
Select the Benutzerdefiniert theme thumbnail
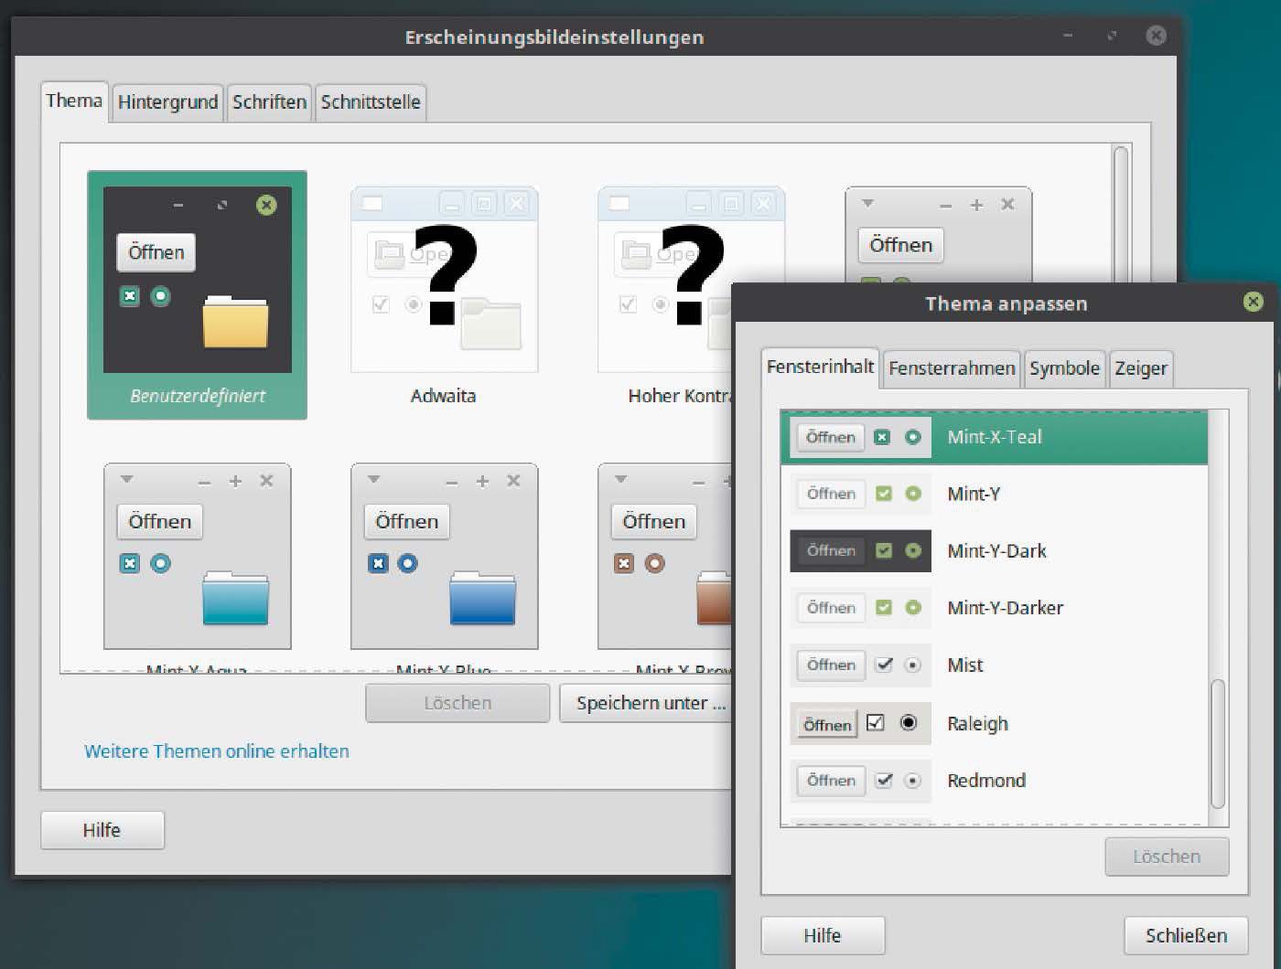pyautogui.click(x=197, y=294)
